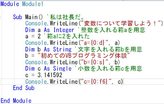Screen dimensions: 164x104
Task: Click the comment 箱aに2を入れた
Action: [x=67, y=36]
